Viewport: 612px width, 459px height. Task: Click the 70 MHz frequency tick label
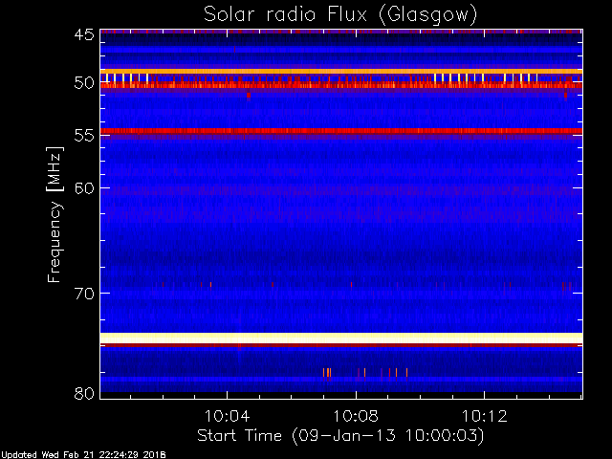[83, 294]
